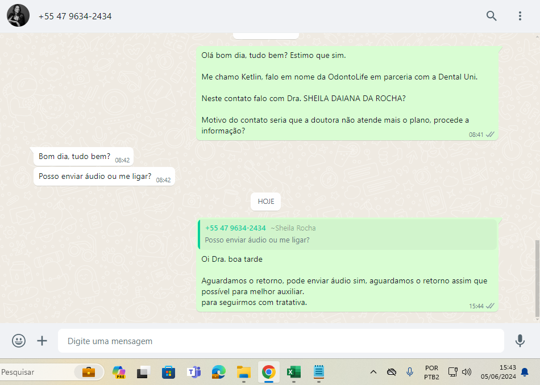This screenshot has height=385, width=540.
Task: Open notifications bell icon
Action: [x=525, y=372]
